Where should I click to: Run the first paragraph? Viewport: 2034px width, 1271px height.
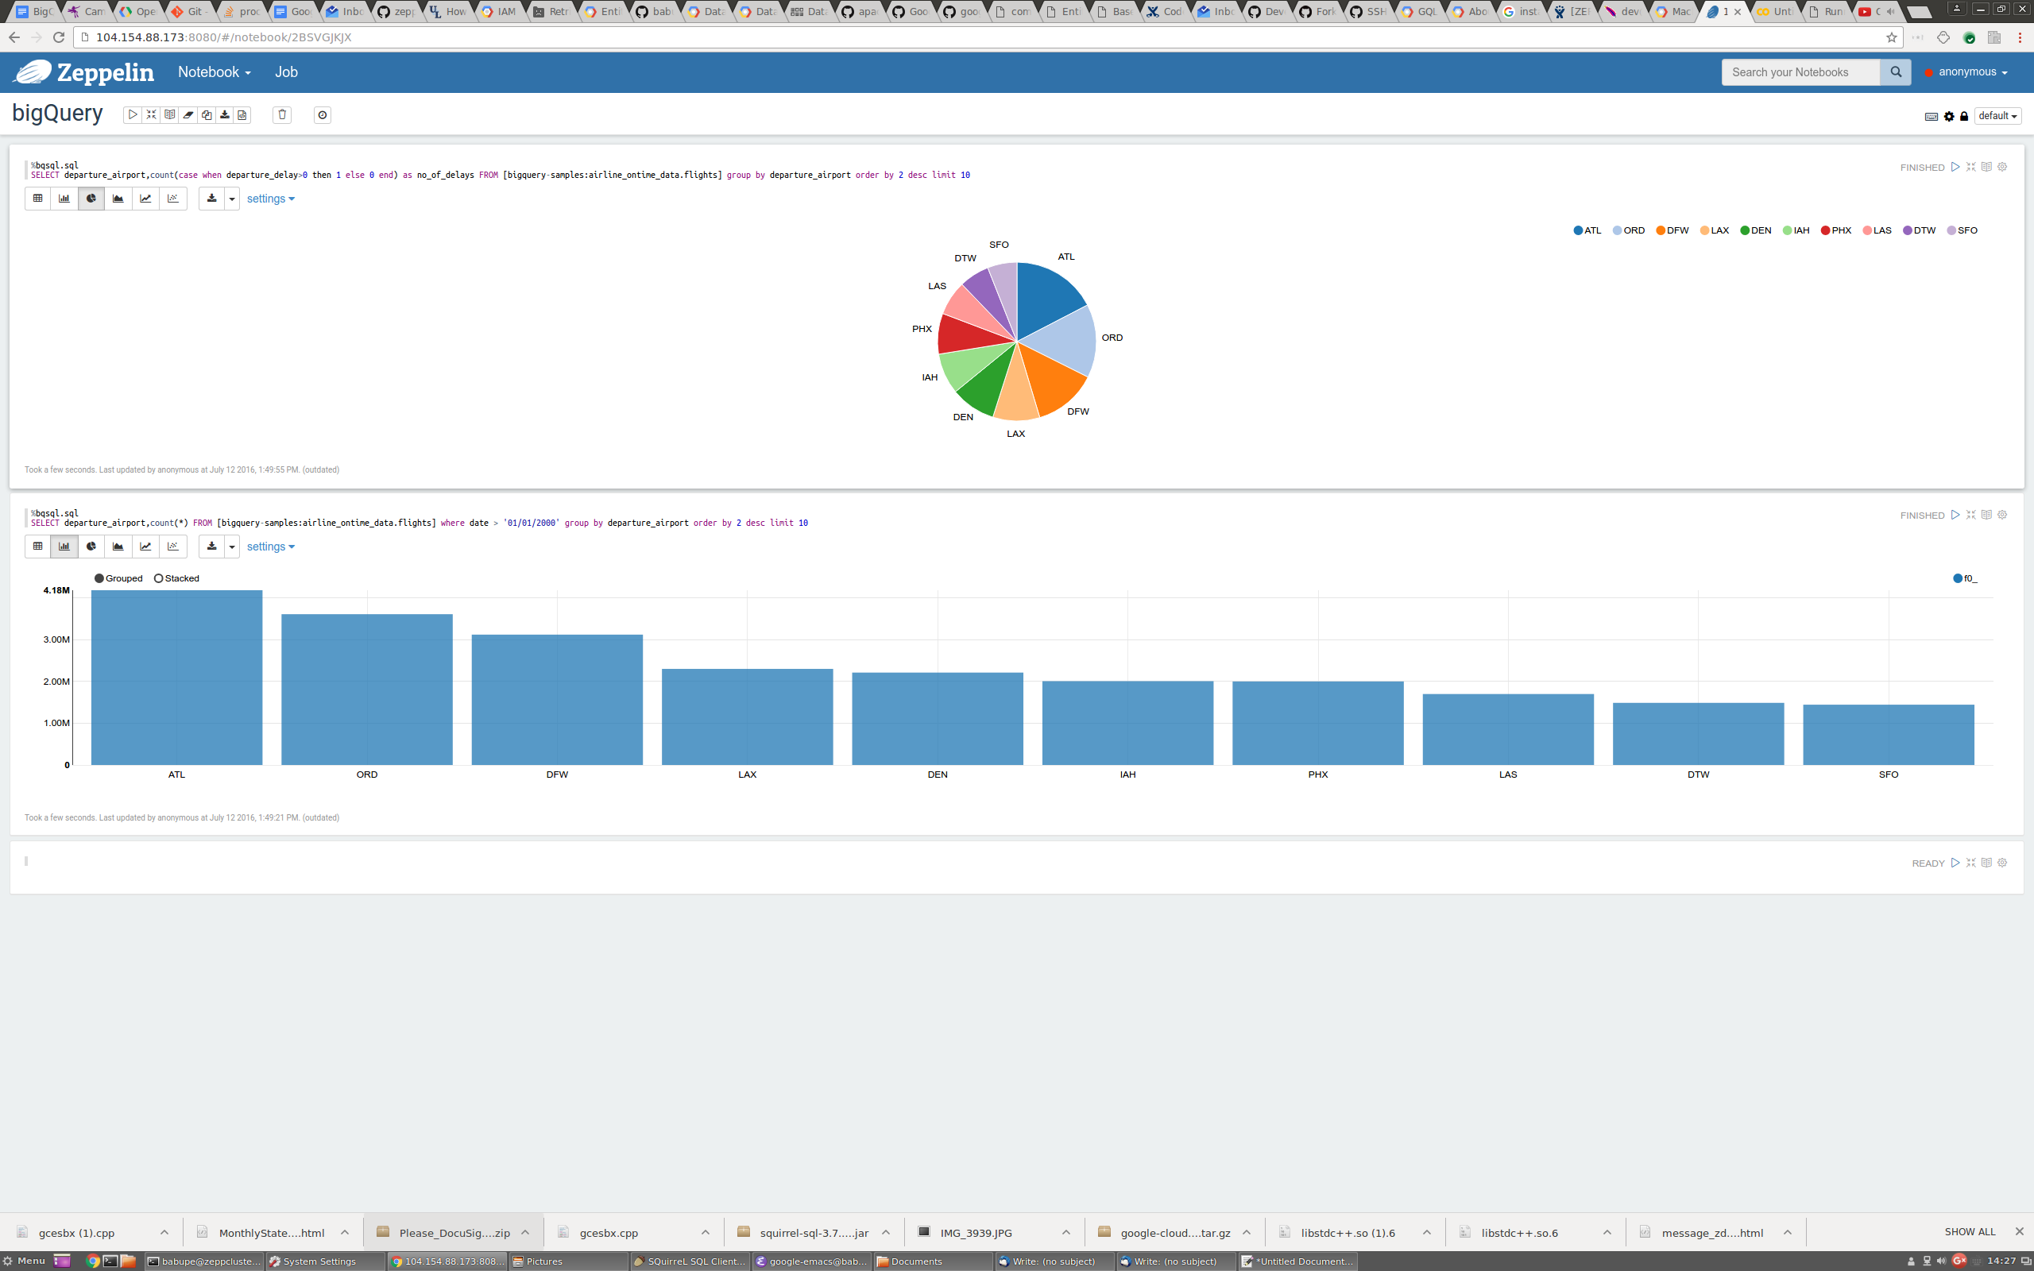click(x=1956, y=167)
